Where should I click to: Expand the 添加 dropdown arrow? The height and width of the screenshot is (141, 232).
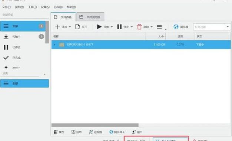[70, 27]
